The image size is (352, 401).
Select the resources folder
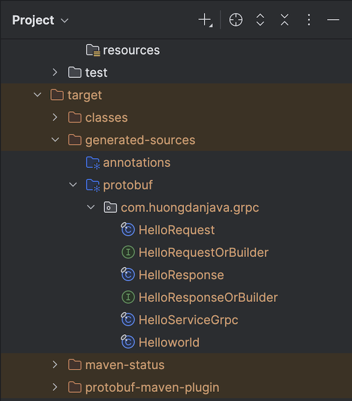coord(131,50)
